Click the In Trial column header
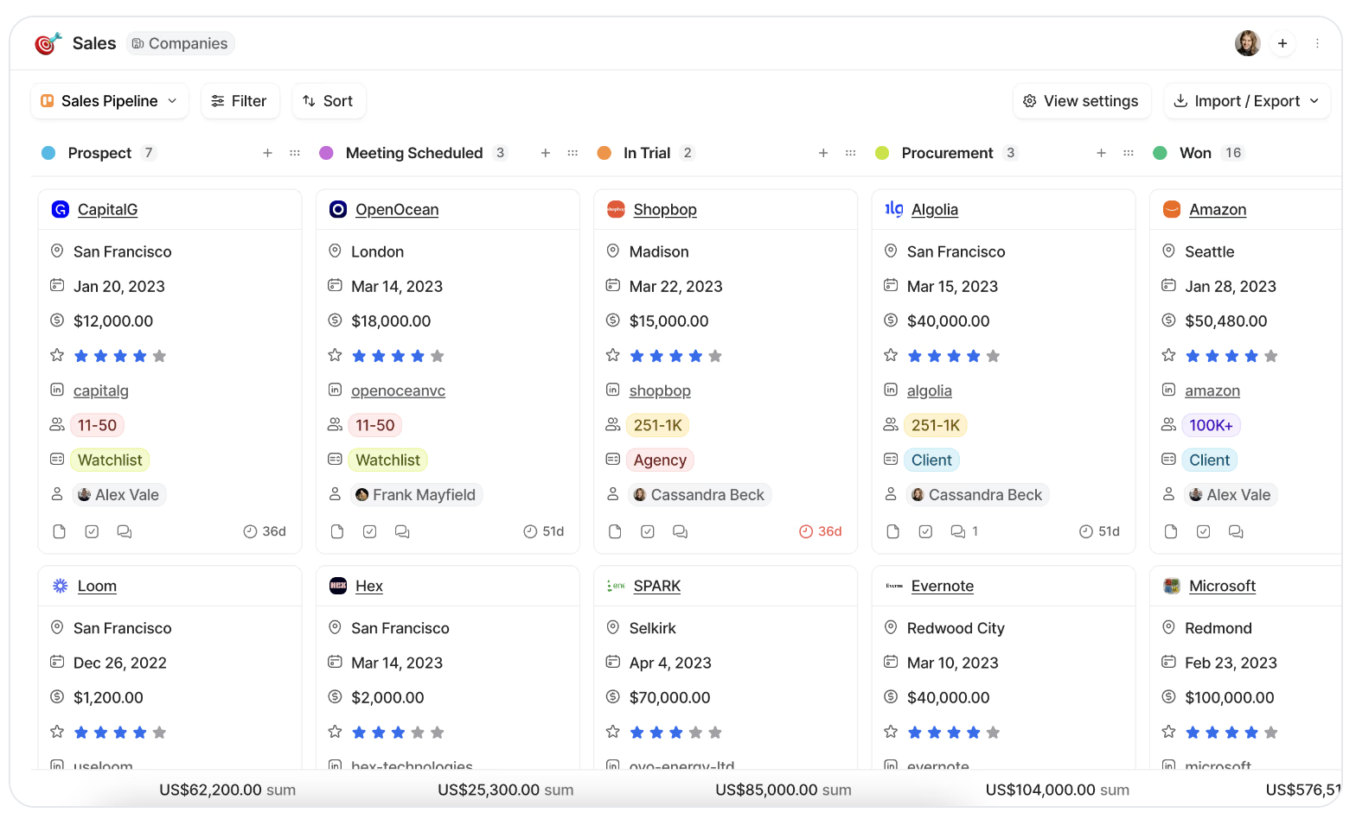Viewport: 1356px width, 819px height. coord(647,153)
